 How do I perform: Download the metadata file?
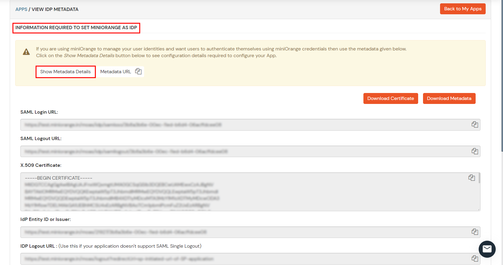(449, 98)
